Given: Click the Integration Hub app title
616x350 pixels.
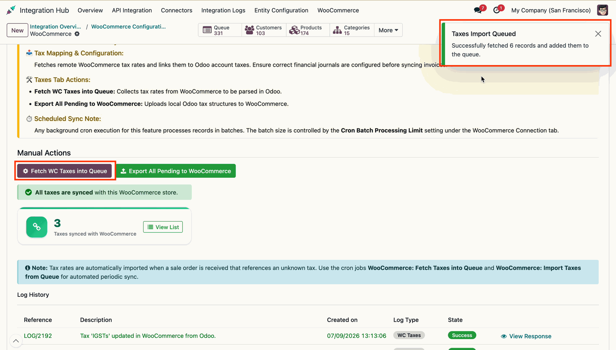Looking at the screenshot, I should click(x=44, y=10).
